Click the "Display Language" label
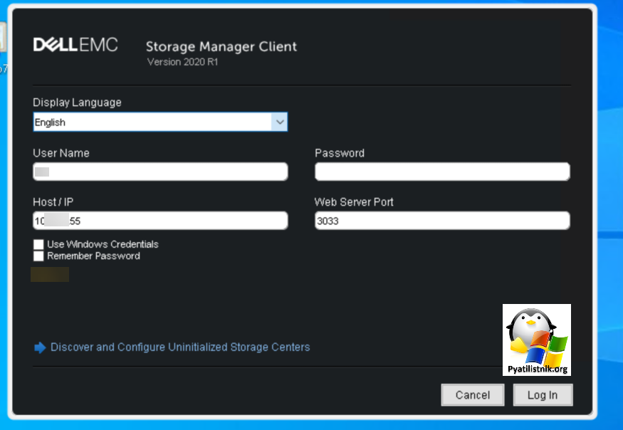This screenshot has height=430, width=623. [77, 103]
